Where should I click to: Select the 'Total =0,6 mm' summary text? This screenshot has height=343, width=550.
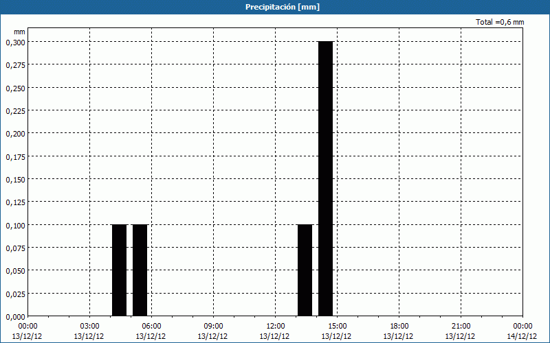click(x=500, y=22)
